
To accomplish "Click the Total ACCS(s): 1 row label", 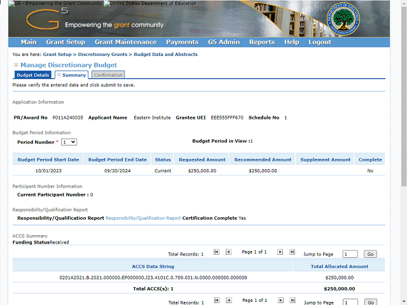I will point(153,289).
